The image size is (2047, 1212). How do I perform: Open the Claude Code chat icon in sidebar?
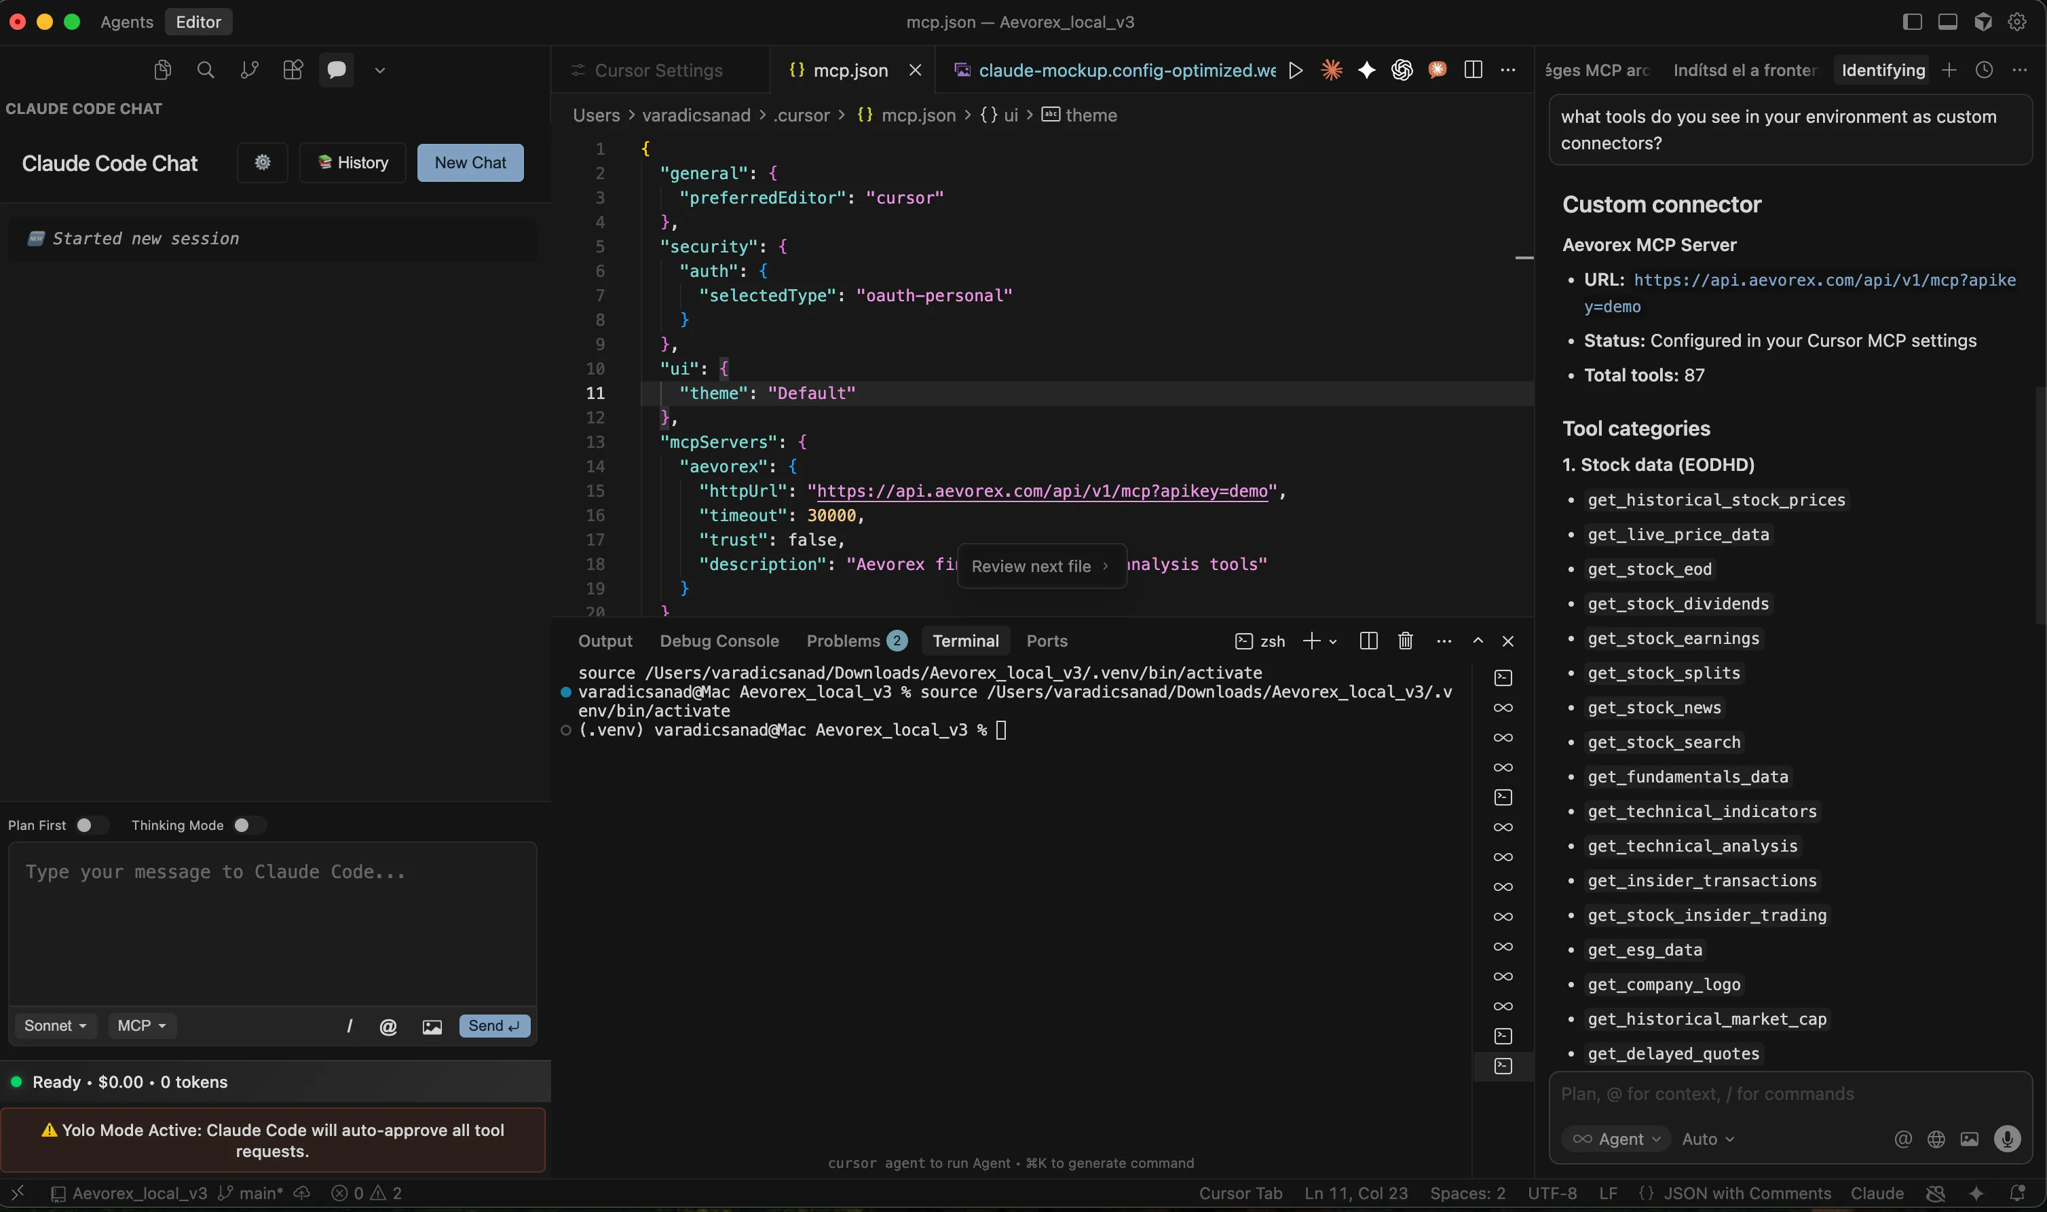pyautogui.click(x=336, y=69)
